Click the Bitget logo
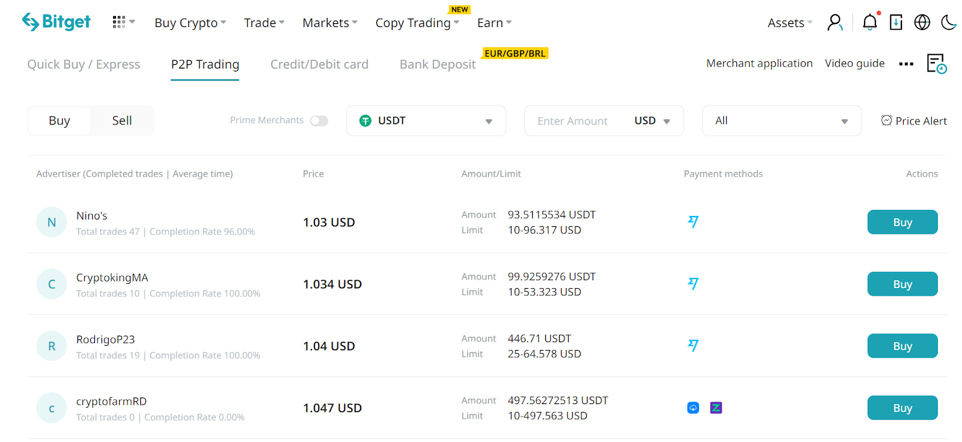The height and width of the screenshot is (442, 962). [56, 22]
